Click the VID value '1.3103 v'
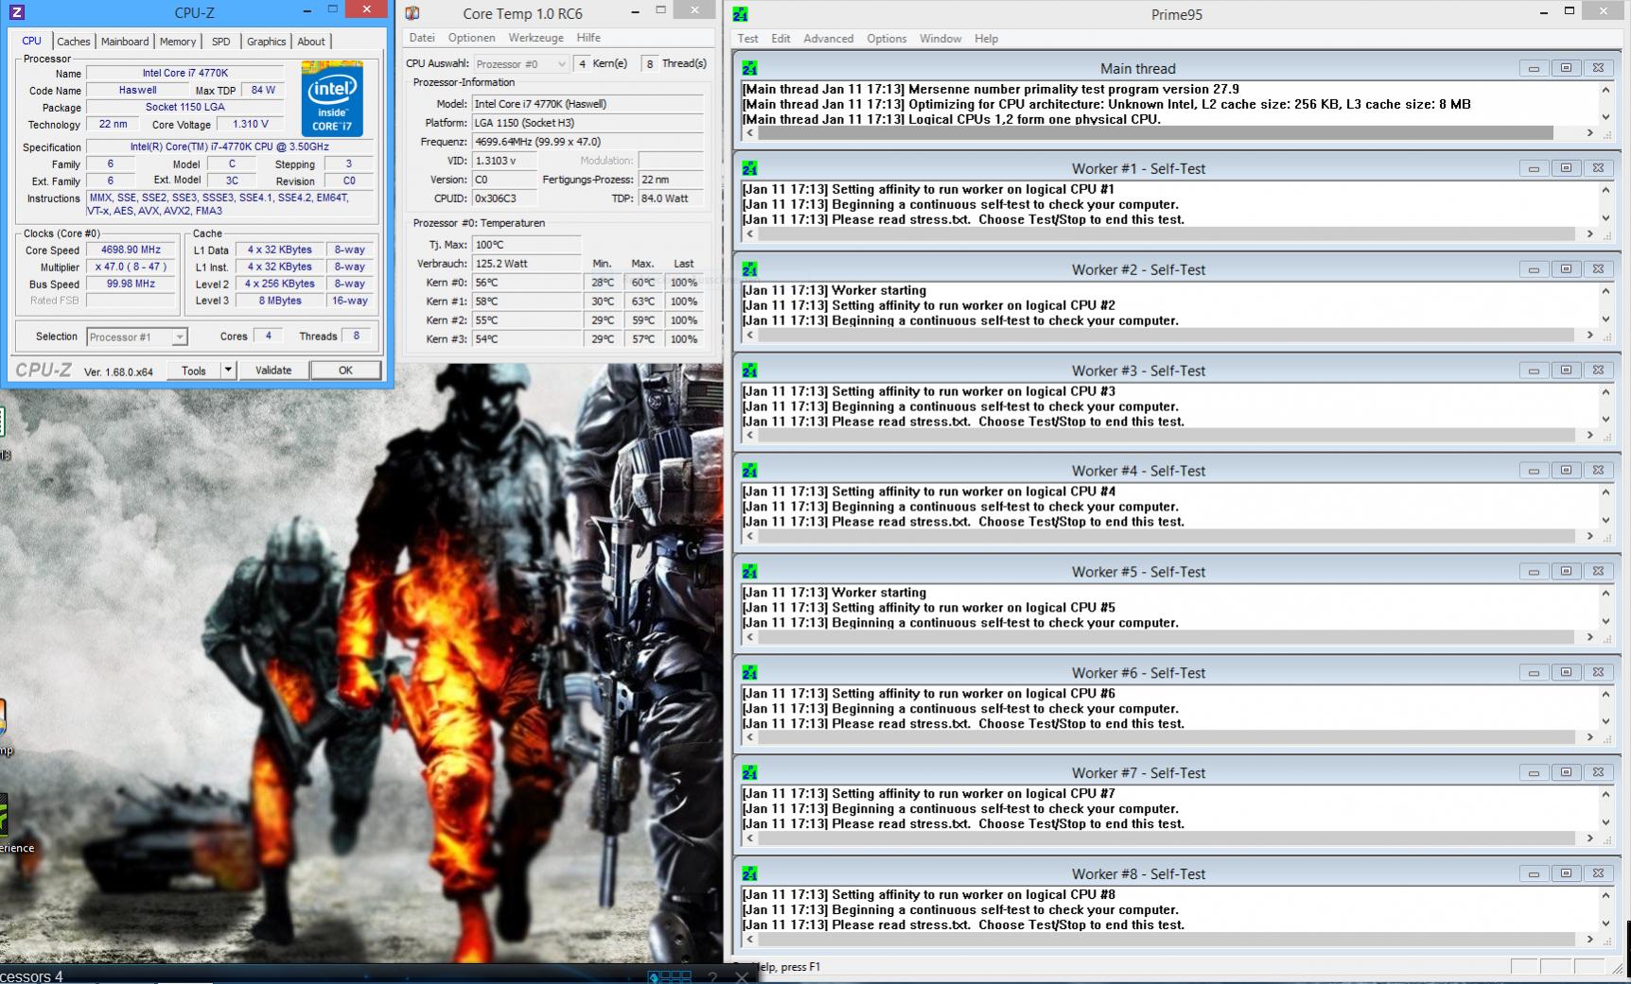Viewport: 1631px width, 984px height. pyautogui.click(x=505, y=161)
